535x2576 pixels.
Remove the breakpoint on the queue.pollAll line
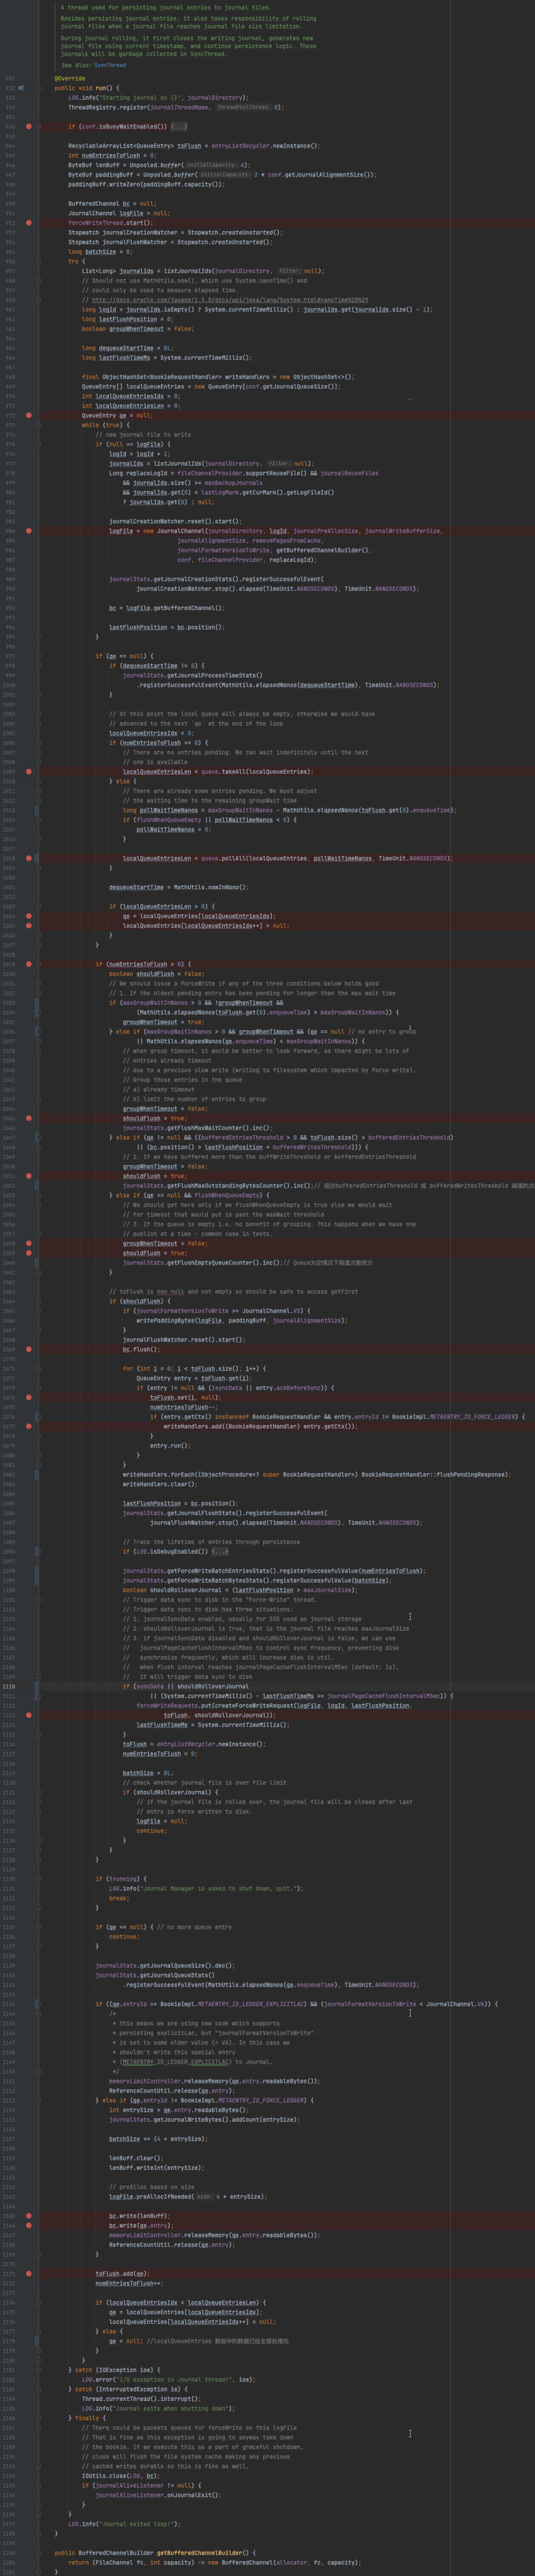click(29, 858)
